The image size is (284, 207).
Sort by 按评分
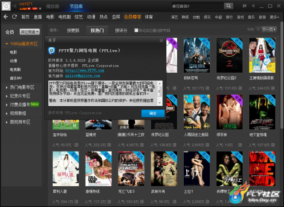[x=121, y=31]
